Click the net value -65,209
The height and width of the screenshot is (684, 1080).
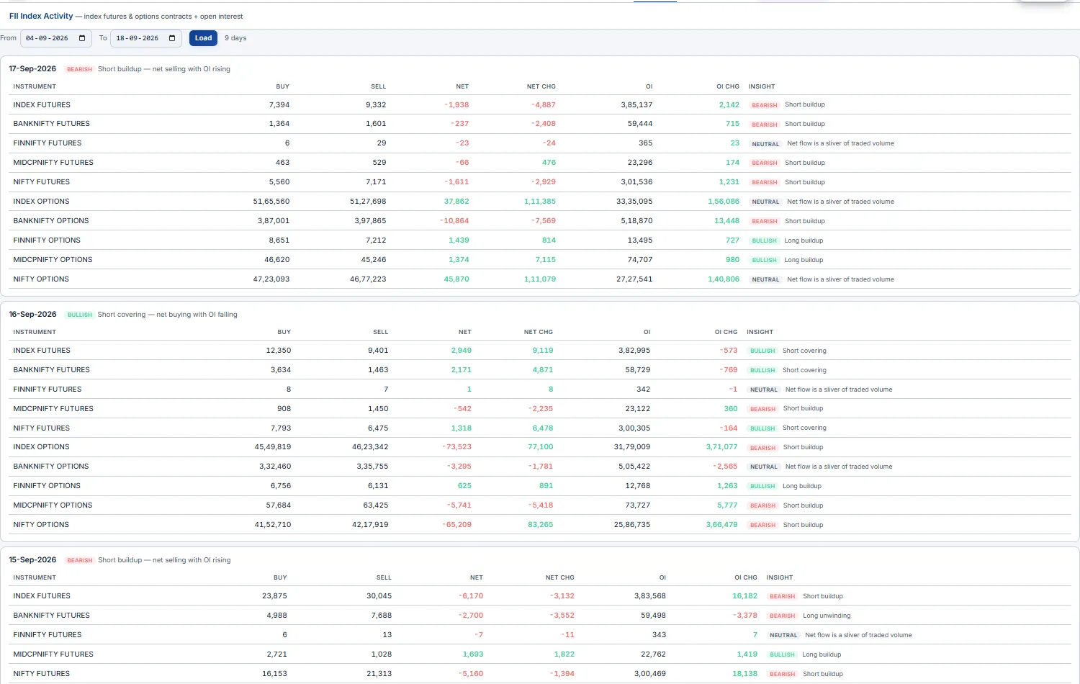456,525
